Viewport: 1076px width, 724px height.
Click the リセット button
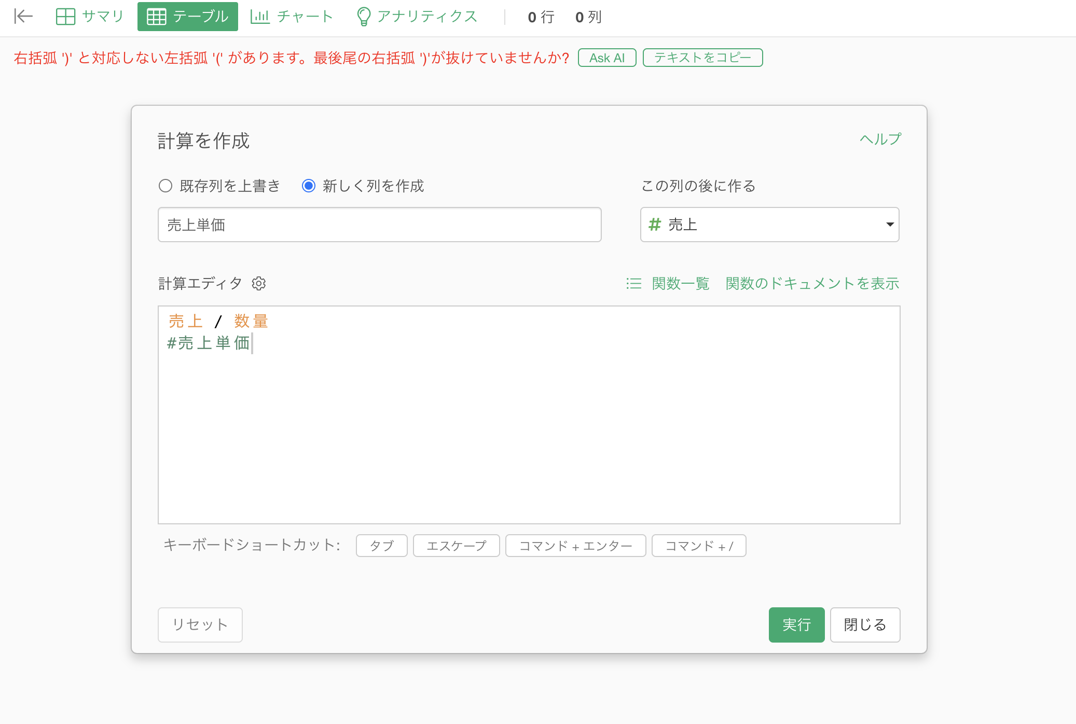tap(200, 624)
